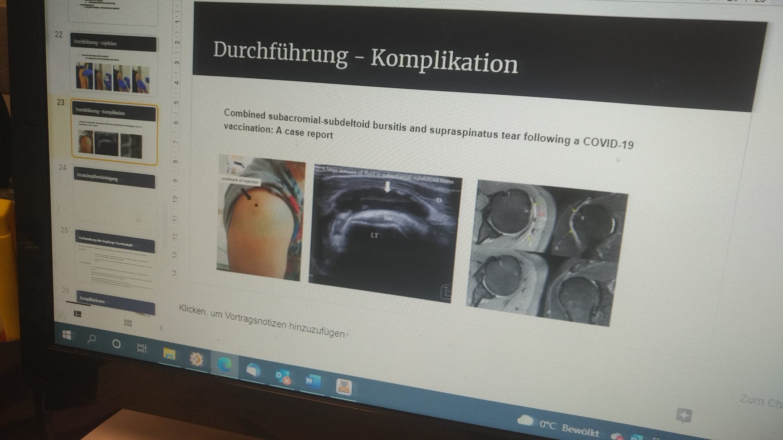
Task: Select slide 24 thumbnail
Action: 114,196
